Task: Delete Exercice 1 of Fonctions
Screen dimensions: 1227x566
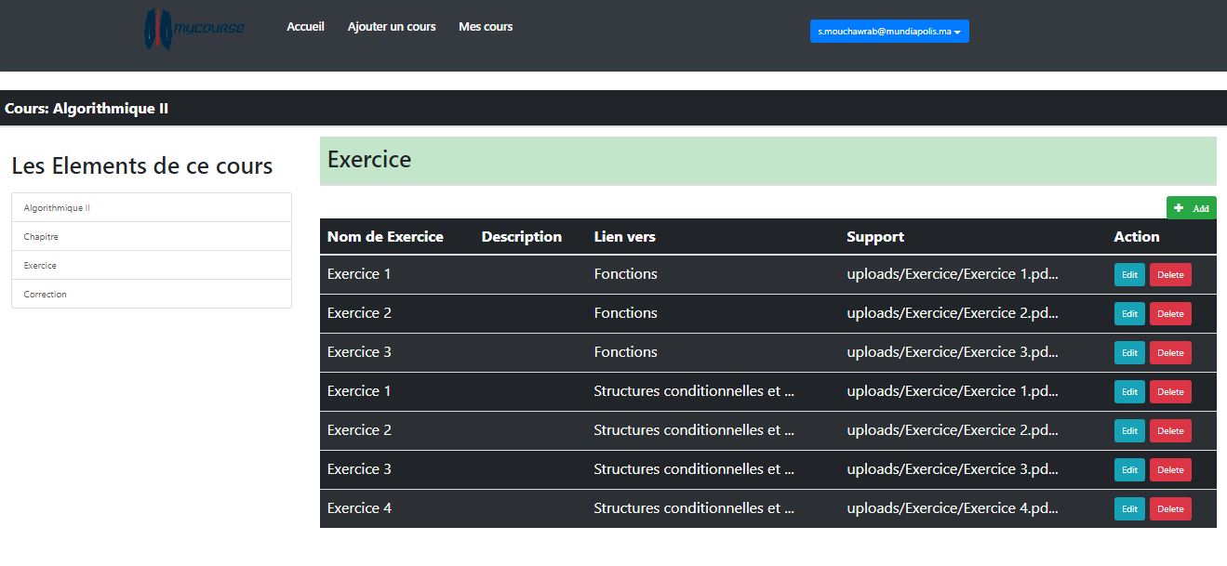Action: click(1170, 275)
